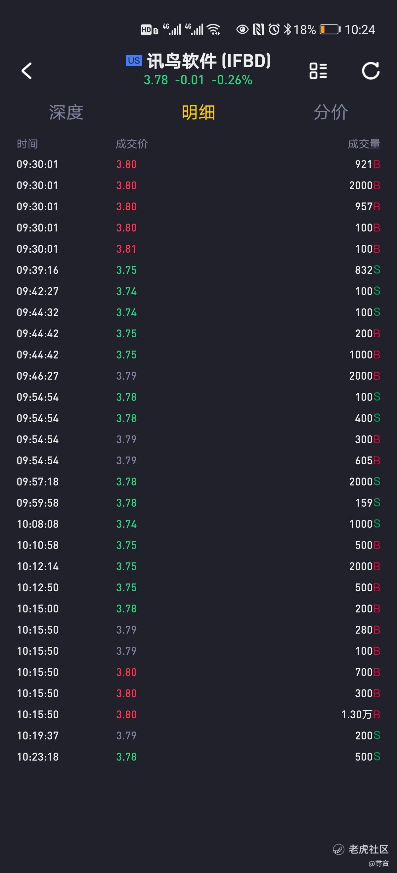Select the 明细 tab

point(198,112)
